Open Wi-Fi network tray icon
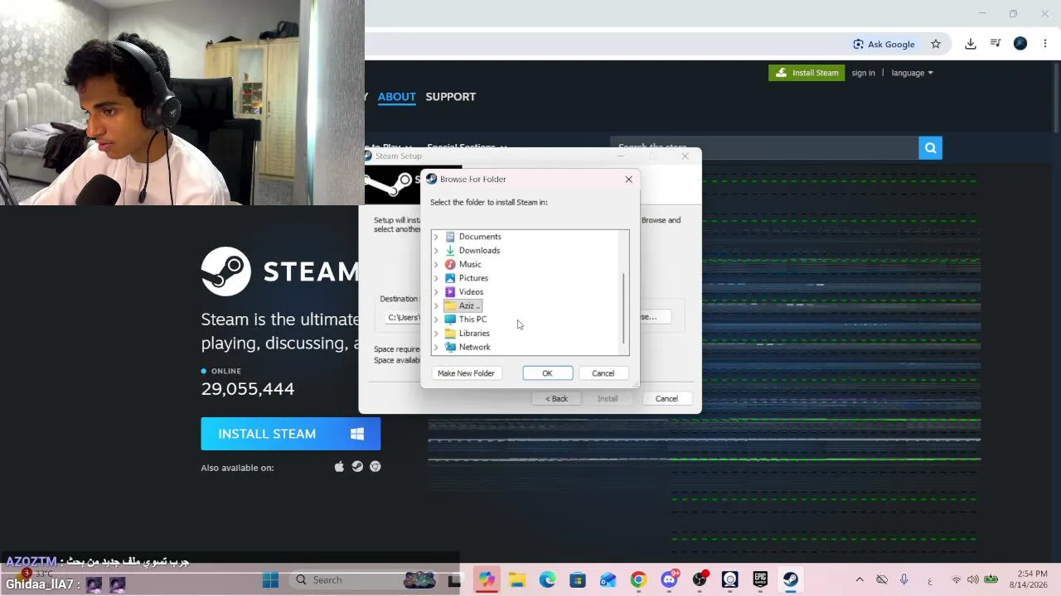The height and width of the screenshot is (596, 1061). (957, 580)
